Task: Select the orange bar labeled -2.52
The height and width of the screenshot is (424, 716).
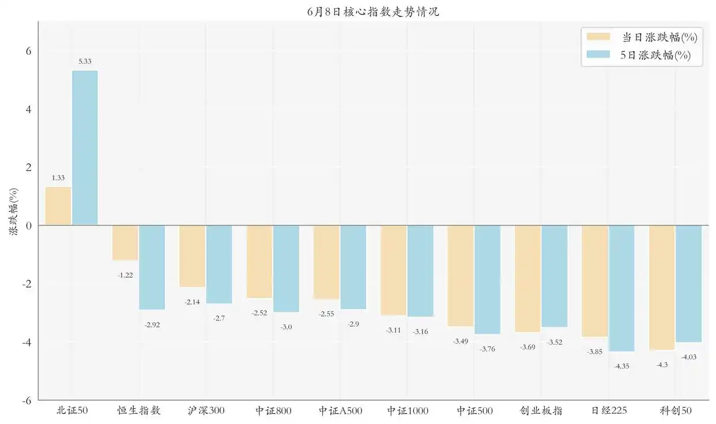Action: point(259,262)
